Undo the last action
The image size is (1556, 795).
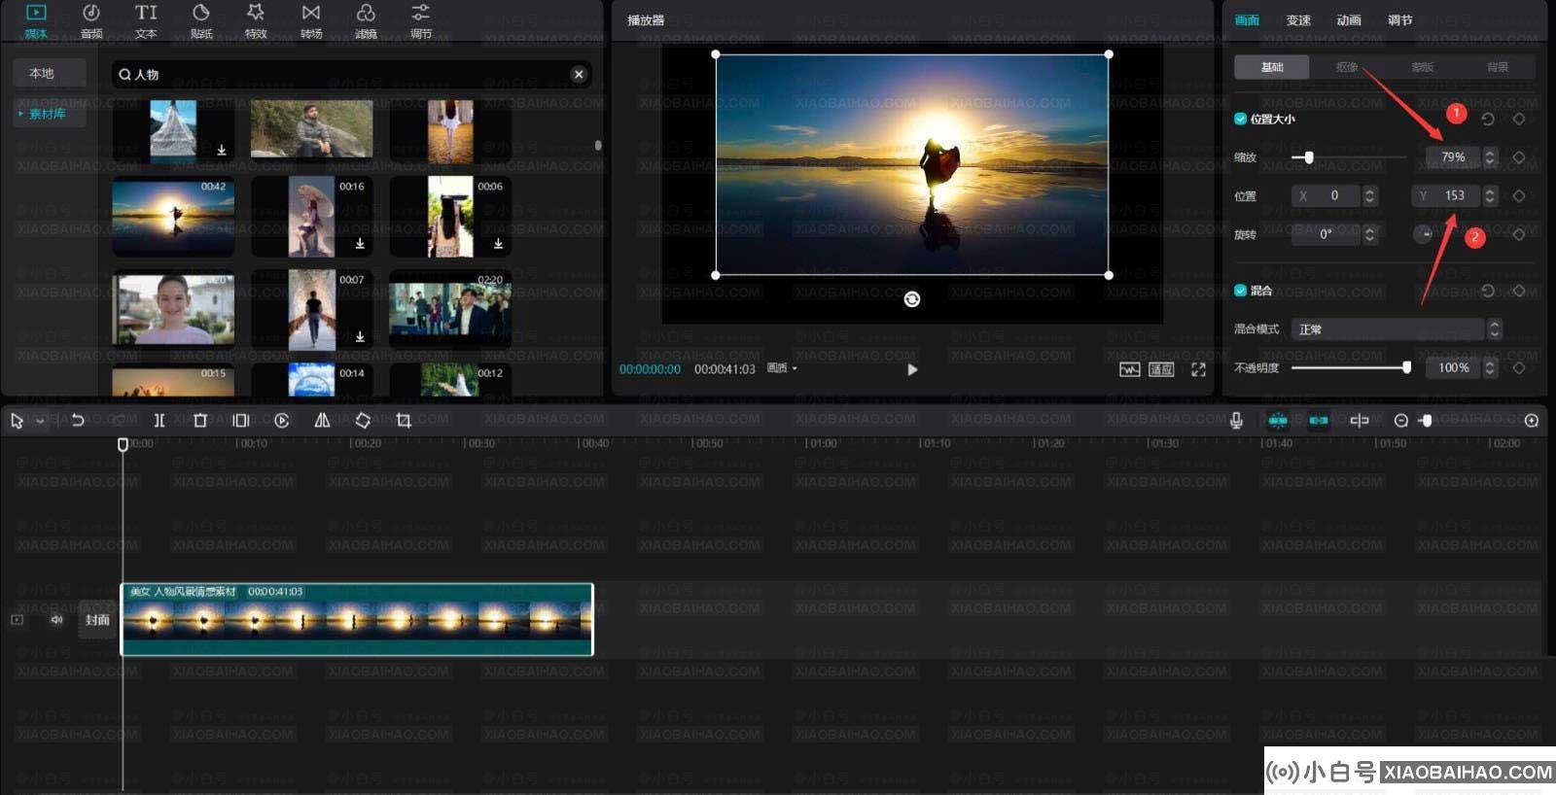78,421
